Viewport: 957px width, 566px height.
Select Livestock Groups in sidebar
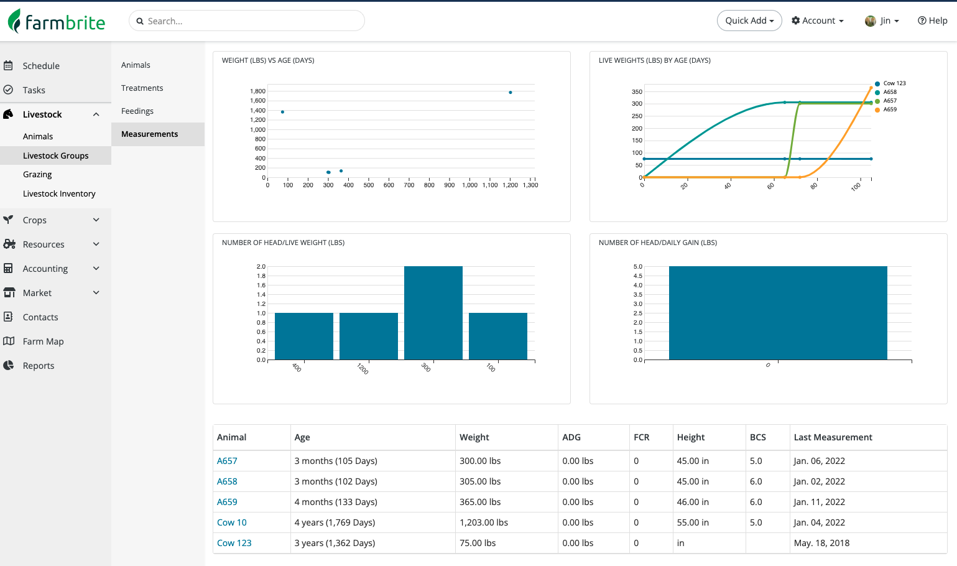pos(56,155)
